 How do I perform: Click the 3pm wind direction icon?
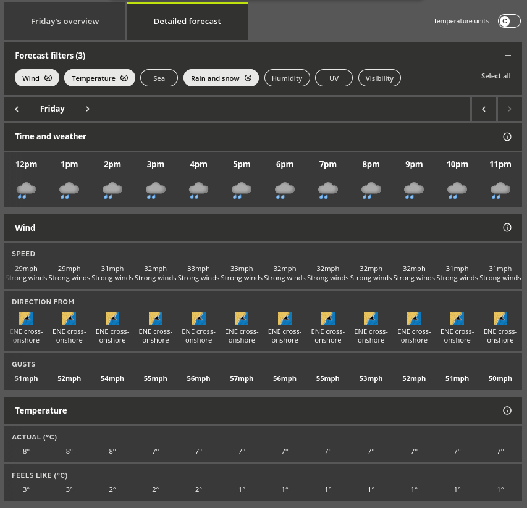pyautogui.click(x=156, y=319)
